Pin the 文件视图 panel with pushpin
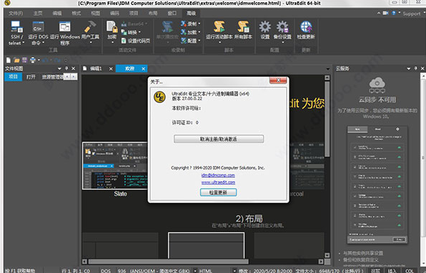Screen dimensions: 426x273 tap(66, 69)
